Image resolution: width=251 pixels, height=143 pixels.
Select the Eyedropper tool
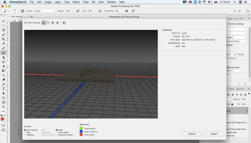[x=3, y=44]
